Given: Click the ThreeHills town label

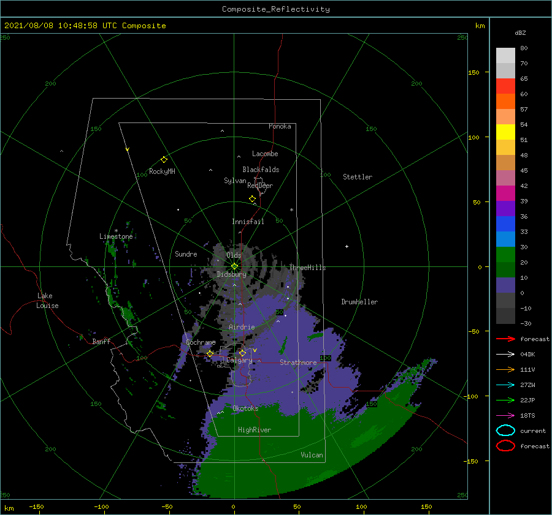Looking at the screenshot, I should point(308,268).
